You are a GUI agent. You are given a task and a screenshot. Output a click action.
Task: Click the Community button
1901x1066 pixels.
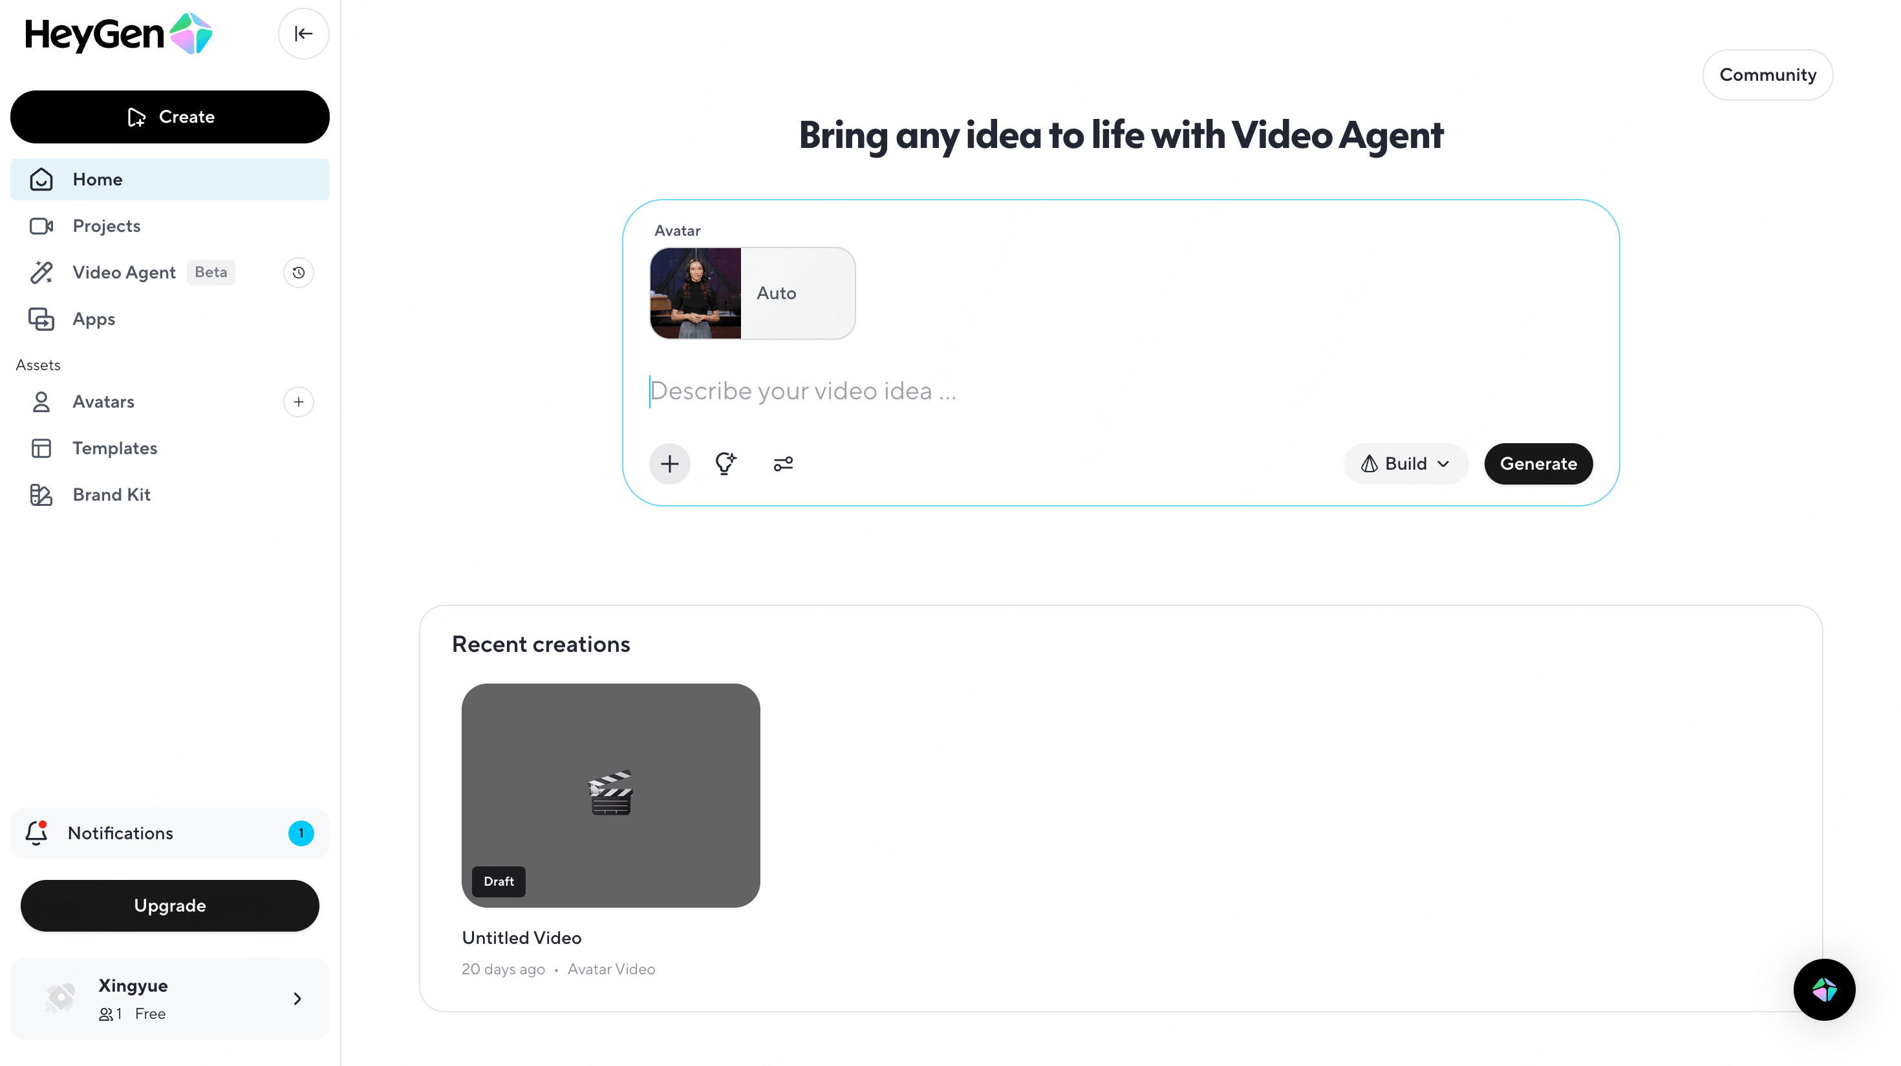tap(1767, 75)
